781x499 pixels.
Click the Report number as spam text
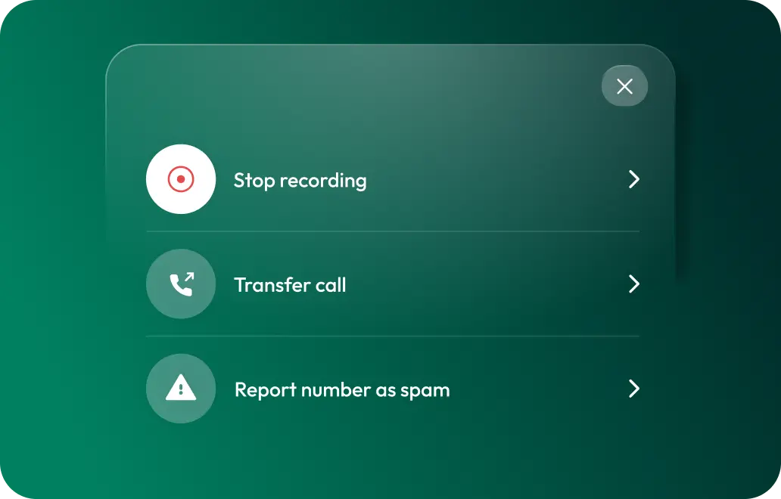coord(342,391)
